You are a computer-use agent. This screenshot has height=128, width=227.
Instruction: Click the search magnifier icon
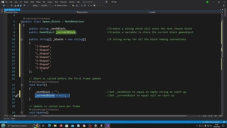pos(106,2)
